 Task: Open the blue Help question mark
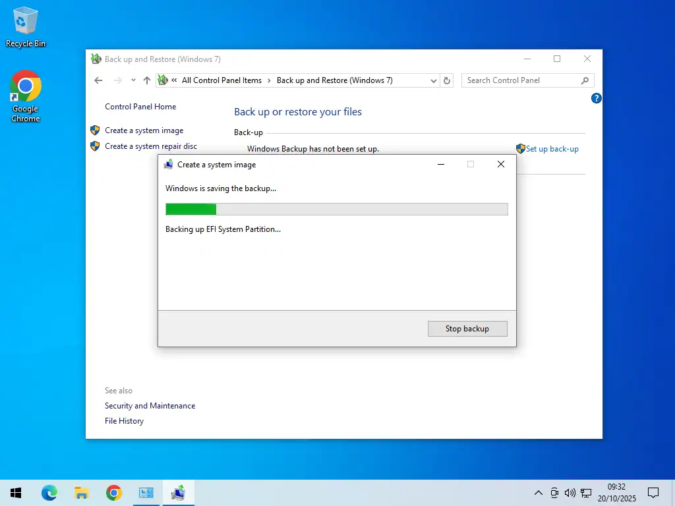(x=596, y=98)
